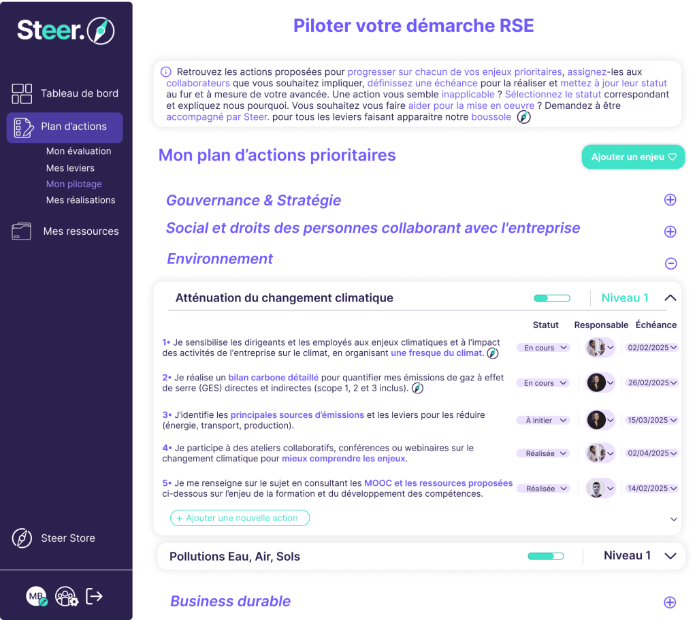Open status dropdown for action 3 'À initier'
The image size is (697, 620).
547,421
